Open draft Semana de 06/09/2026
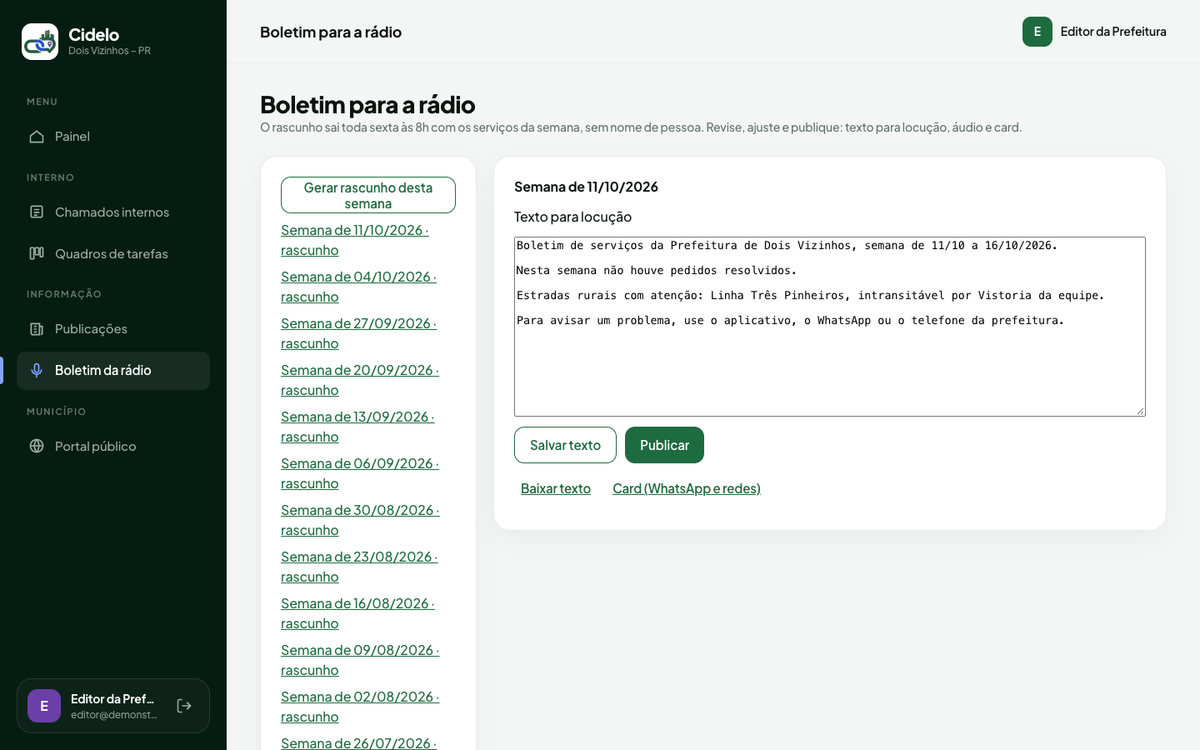The width and height of the screenshot is (1200, 750). tap(360, 473)
